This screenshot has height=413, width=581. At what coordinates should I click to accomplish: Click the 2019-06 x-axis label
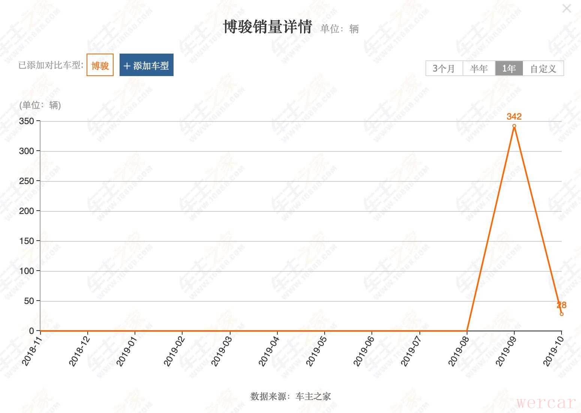point(364,351)
